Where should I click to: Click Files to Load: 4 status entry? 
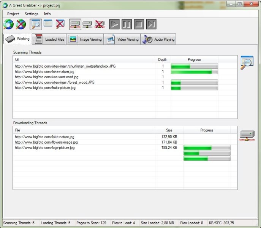(x=123, y=223)
